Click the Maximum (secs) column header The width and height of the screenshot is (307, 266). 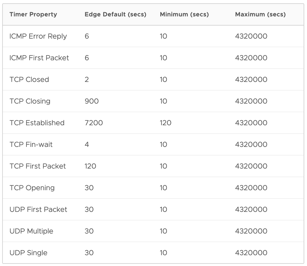pos(260,14)
